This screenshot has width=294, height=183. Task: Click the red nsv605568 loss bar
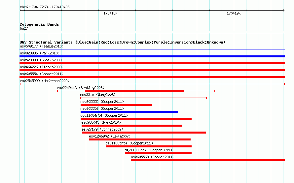coord(208,160)
